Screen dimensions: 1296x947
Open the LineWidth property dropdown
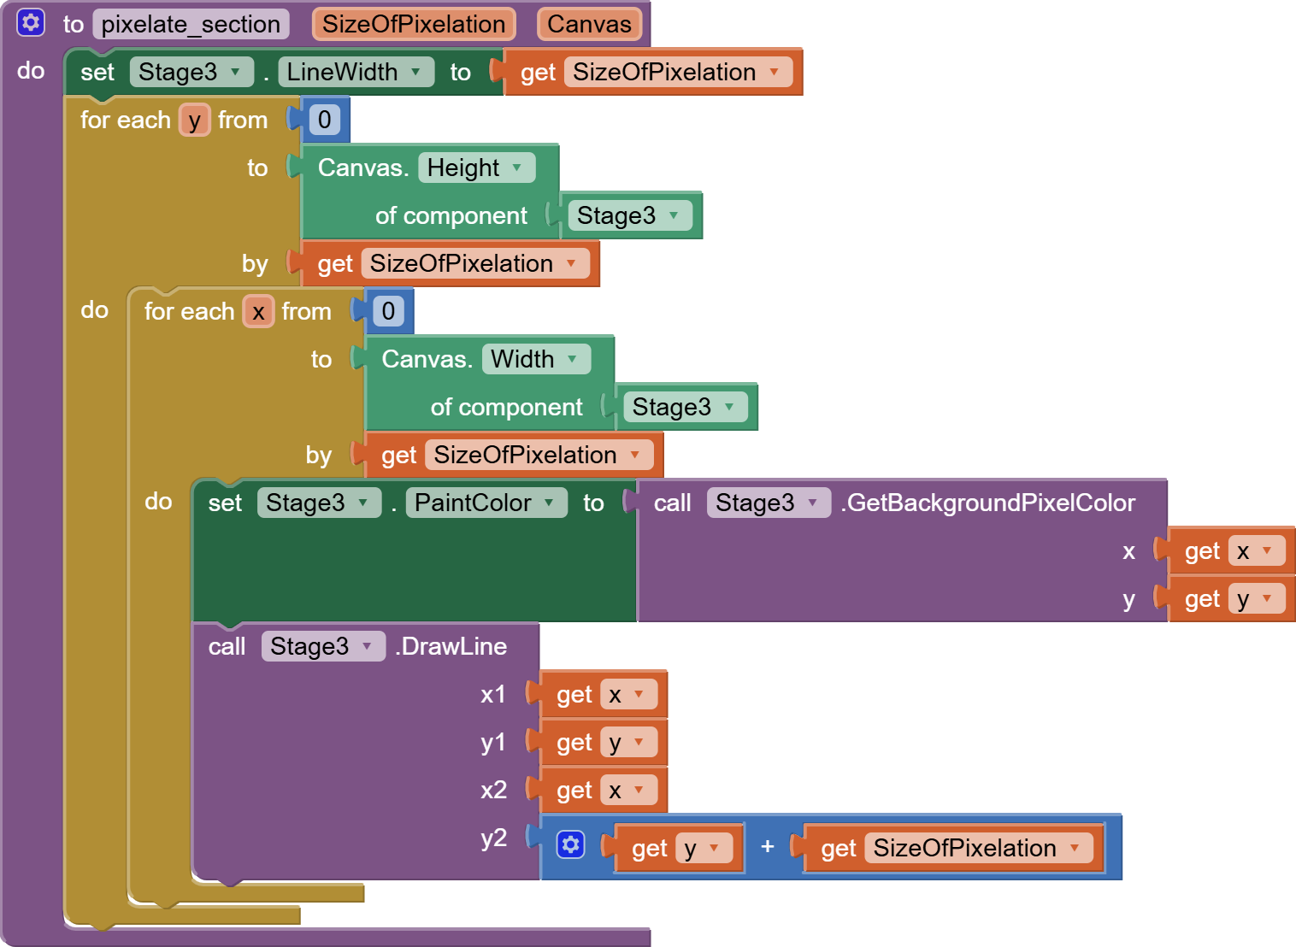[416, 72]
